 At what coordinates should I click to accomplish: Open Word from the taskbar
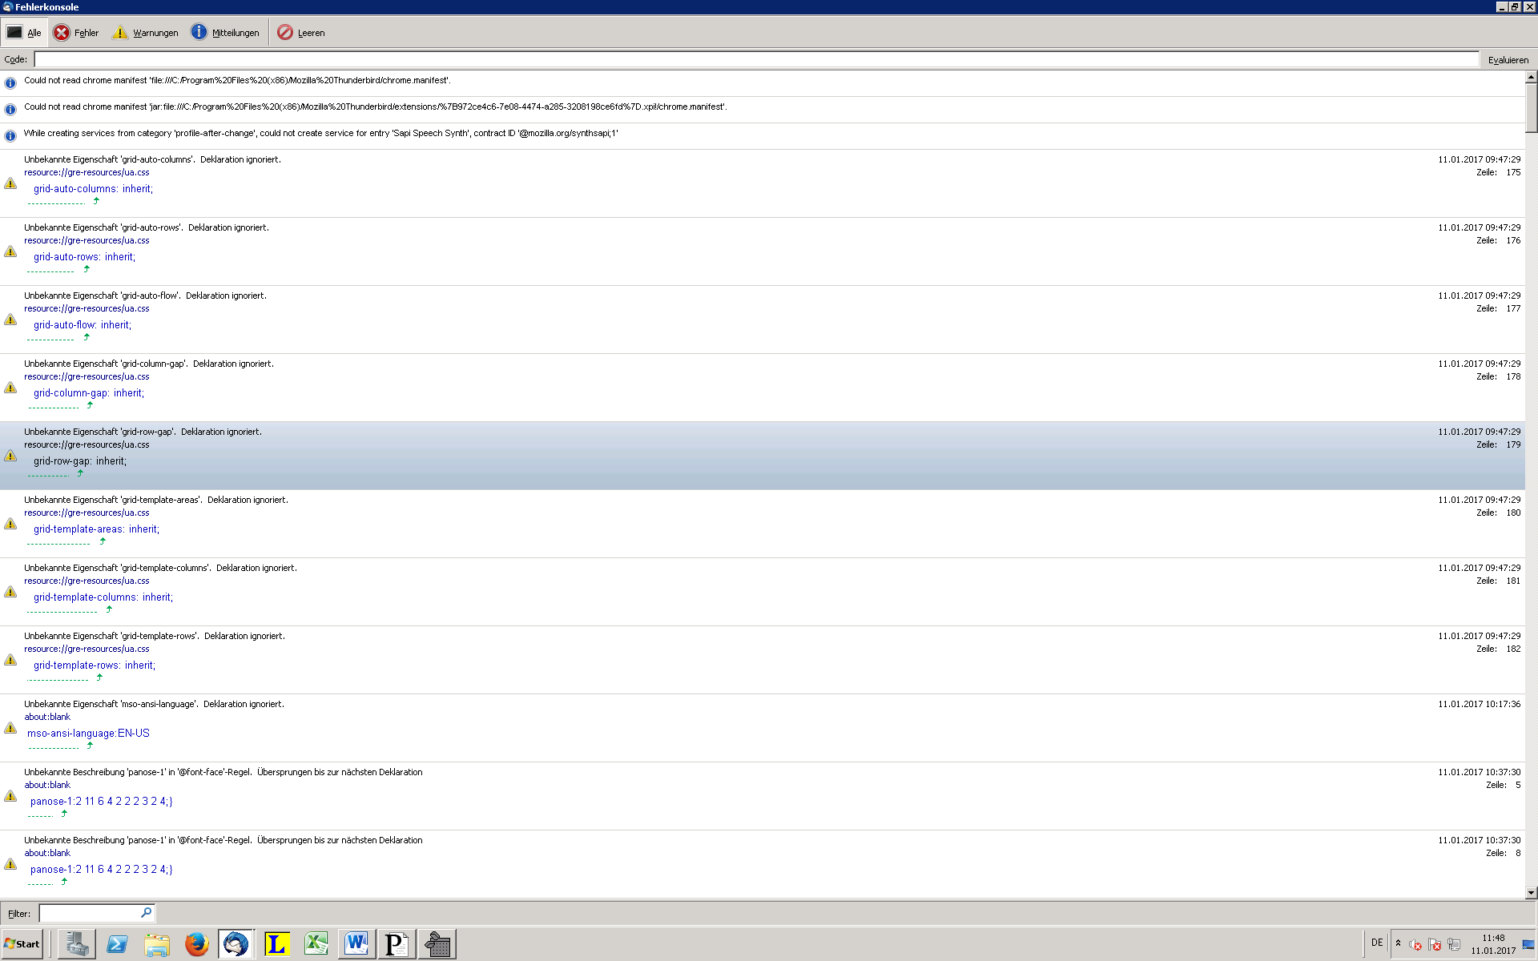pos(356,944)
